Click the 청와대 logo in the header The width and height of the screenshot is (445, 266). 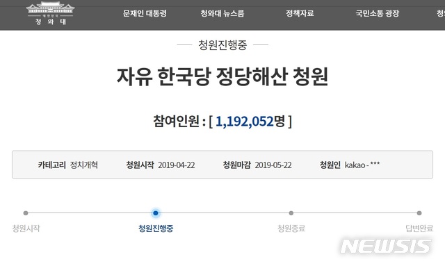coord(50,13)
